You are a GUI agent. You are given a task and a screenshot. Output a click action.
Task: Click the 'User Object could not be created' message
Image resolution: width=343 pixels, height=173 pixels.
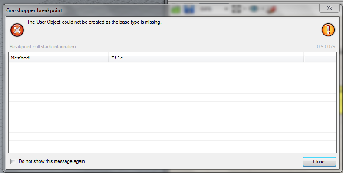(x=94, y=22)
